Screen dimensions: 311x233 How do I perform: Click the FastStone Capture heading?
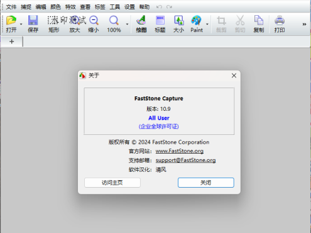click(x=159, y=98)
